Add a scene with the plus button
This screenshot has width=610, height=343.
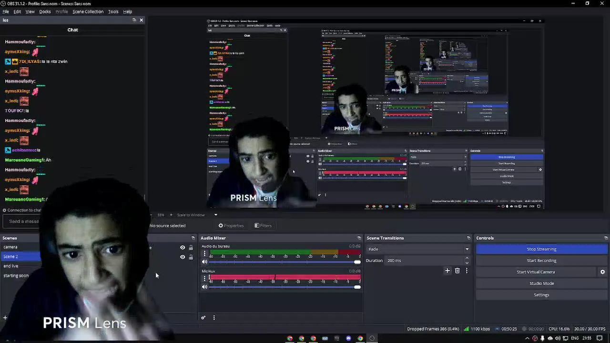(5, 318)
